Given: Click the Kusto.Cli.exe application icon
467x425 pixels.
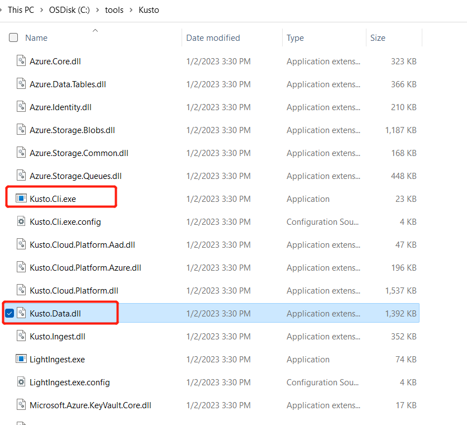Looking at the screenshot, I should (x=21, y=199).
